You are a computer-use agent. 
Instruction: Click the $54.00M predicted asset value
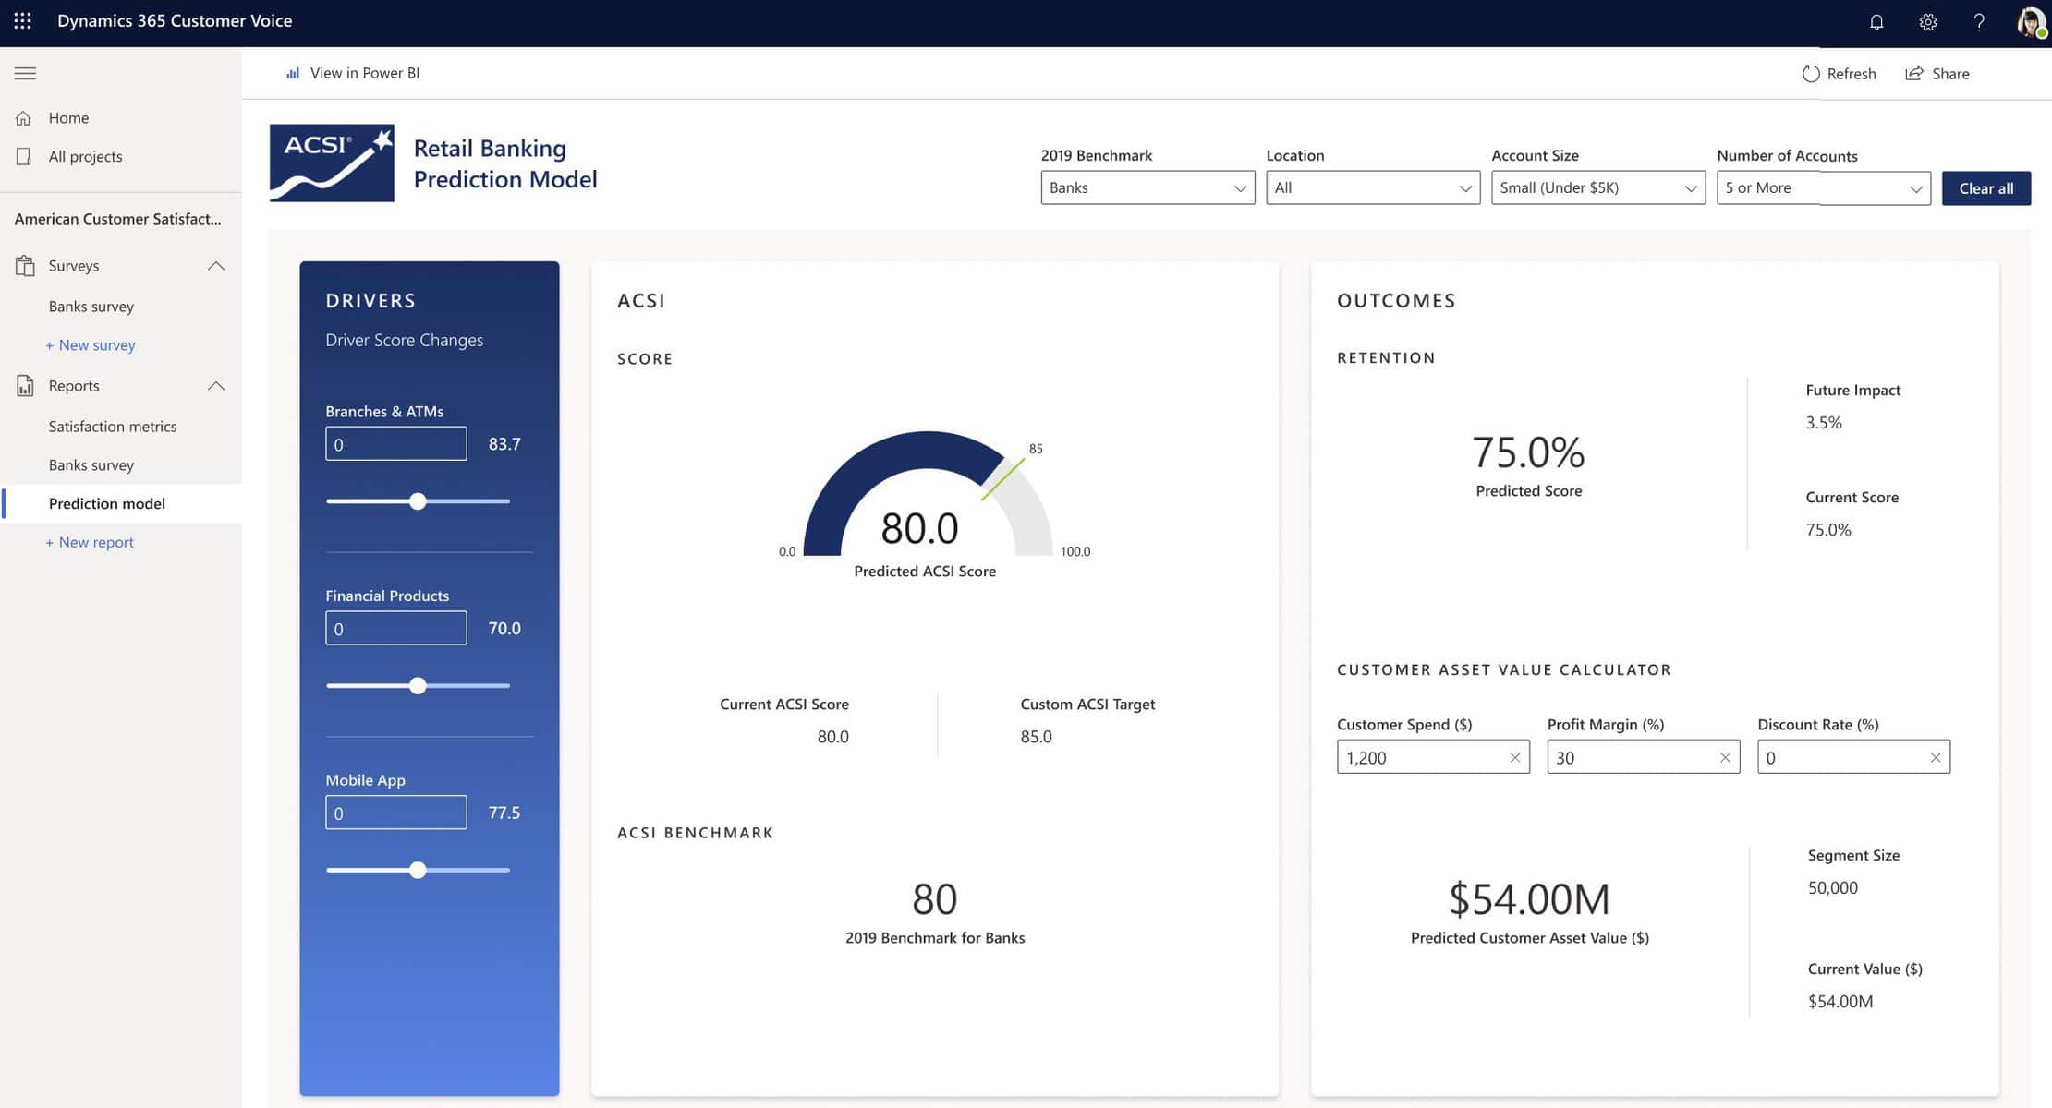[1529, 899]
